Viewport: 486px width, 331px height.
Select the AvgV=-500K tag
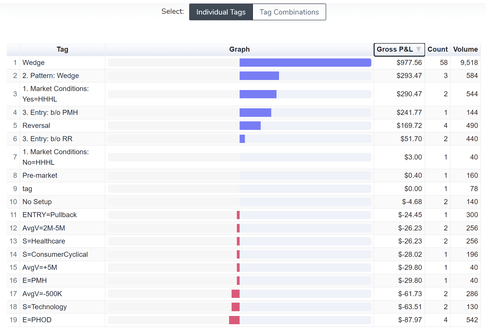[x=42, y=294]
